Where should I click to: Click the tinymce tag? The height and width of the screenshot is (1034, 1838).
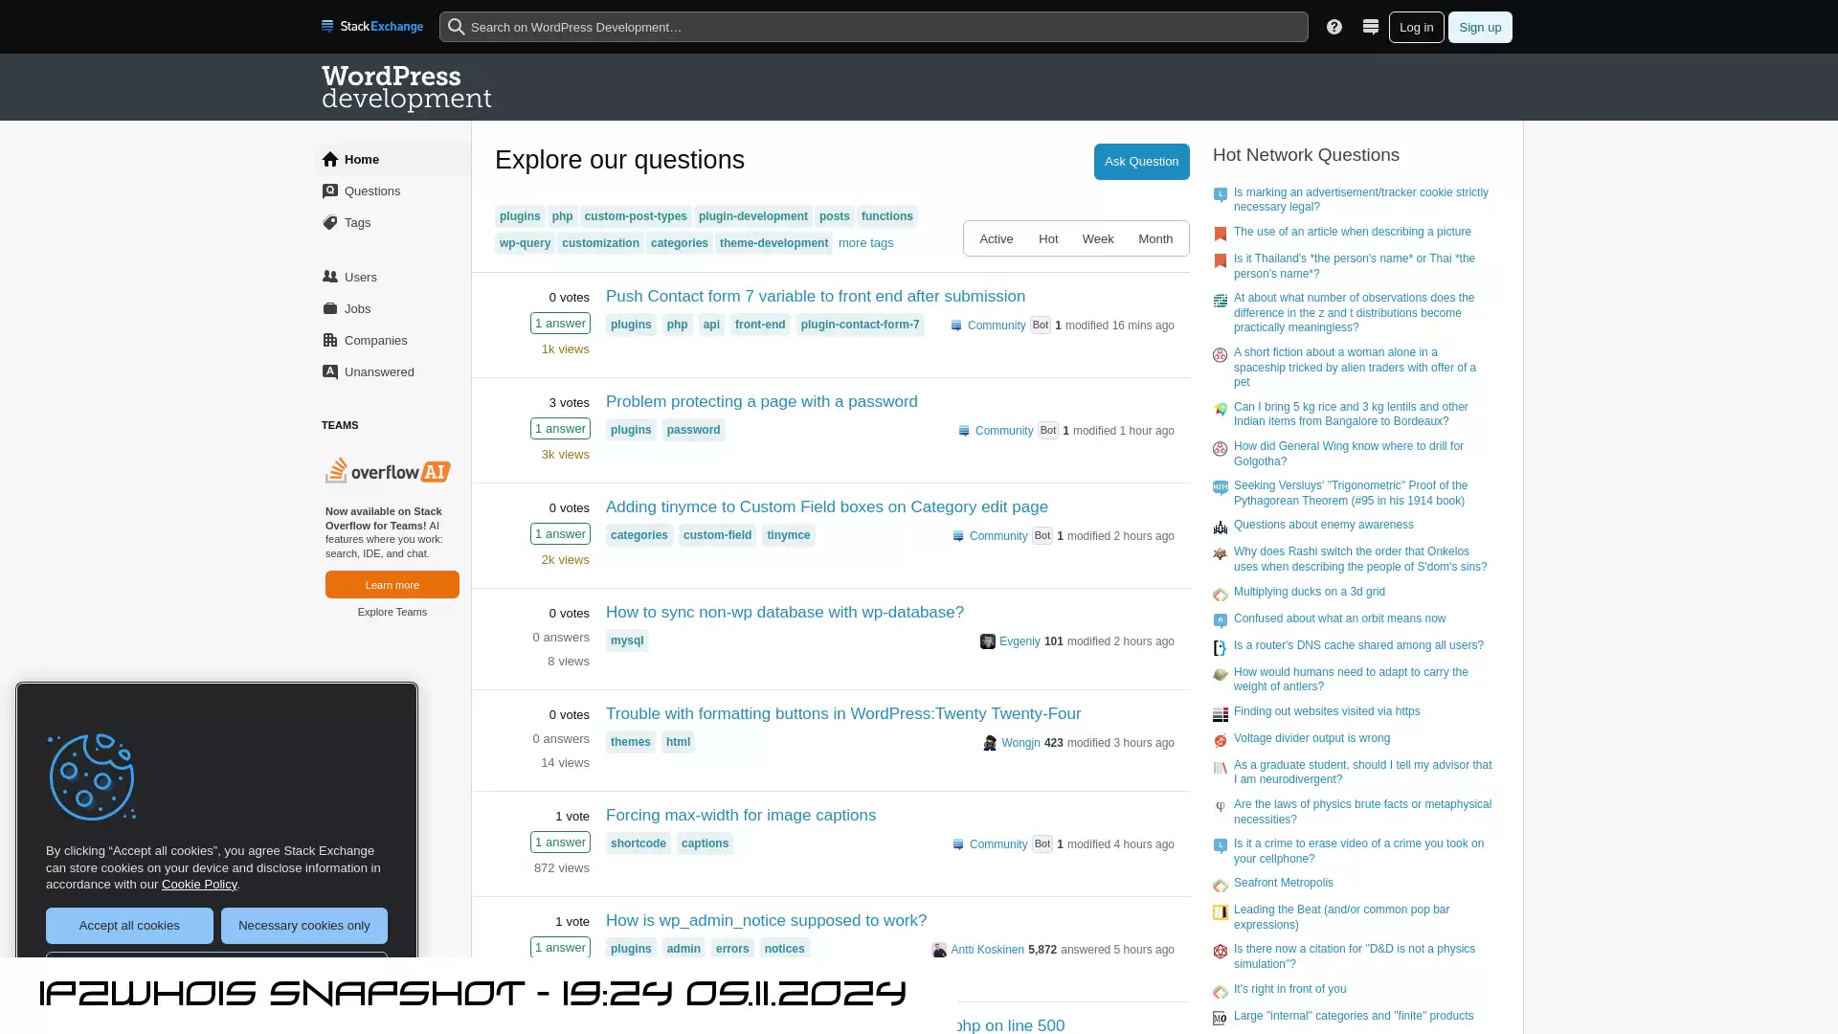click(789, 536)
